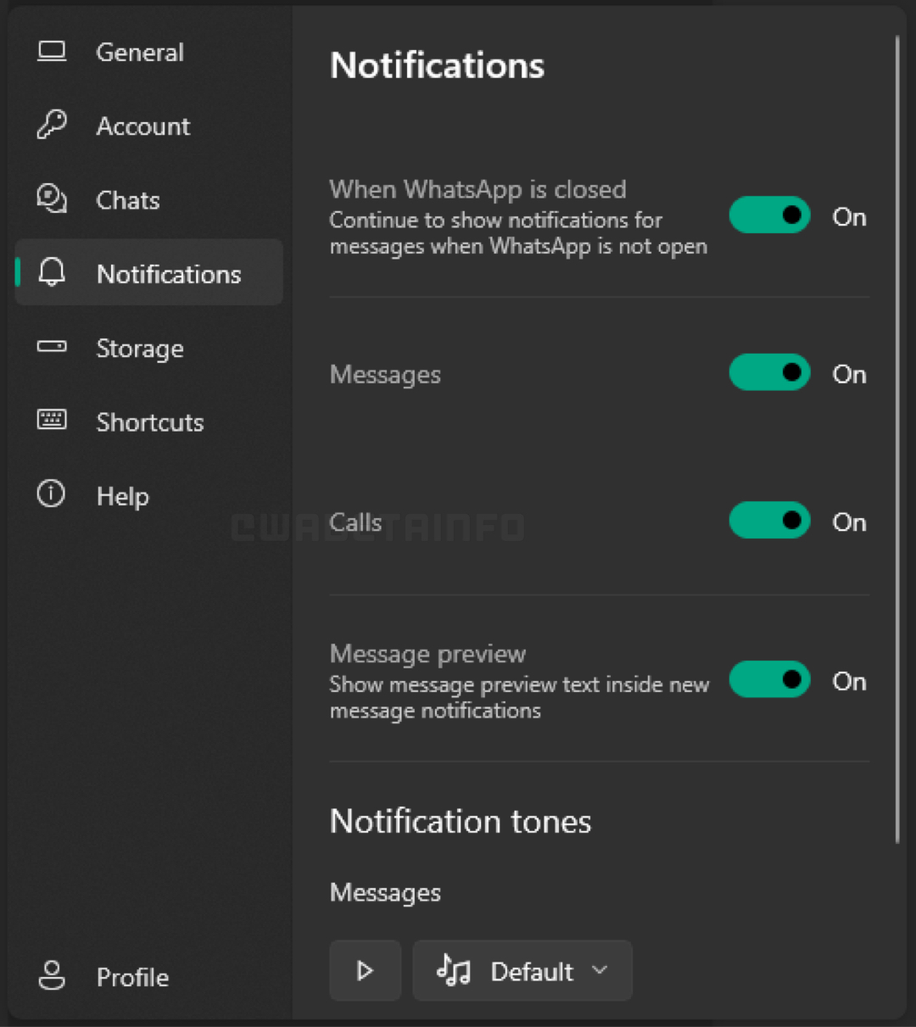Toggle off Calls notifications
The width and height of the screenshot is (916, 1027).
coord(769,521)
